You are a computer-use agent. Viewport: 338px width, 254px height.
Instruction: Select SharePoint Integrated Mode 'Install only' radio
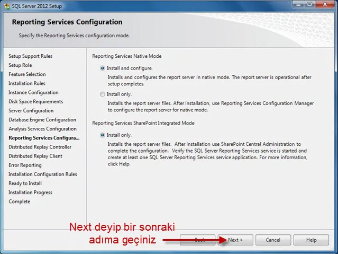[103, 135]
